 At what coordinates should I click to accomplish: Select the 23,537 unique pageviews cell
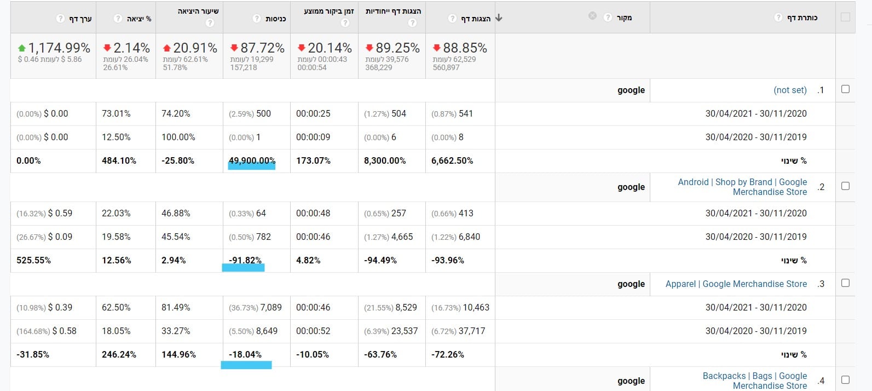[x=405, y=331]
